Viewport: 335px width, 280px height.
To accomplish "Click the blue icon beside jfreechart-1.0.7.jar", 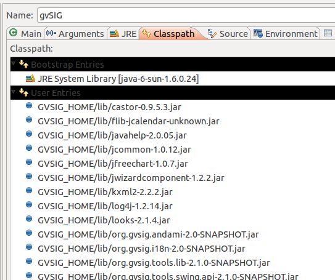I will (x=29, y=162).
